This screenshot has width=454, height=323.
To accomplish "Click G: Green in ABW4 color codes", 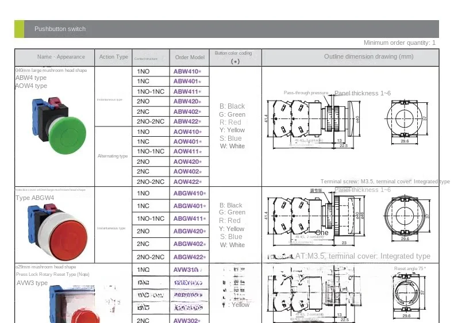I will click(232, 114).
